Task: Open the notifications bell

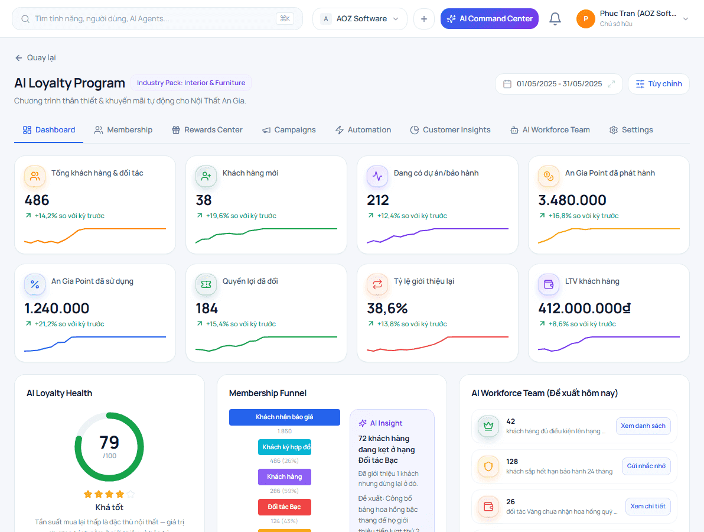Action: coord(555,19)
